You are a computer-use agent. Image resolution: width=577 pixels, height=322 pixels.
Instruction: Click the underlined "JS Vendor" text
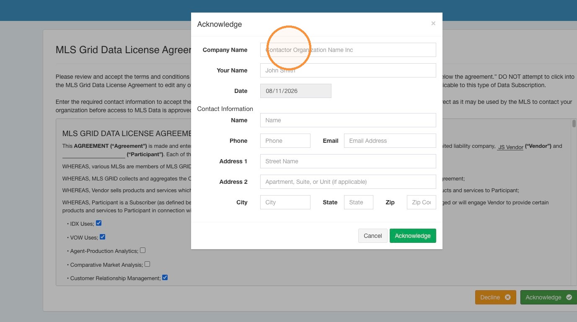[x=510, y=147]
